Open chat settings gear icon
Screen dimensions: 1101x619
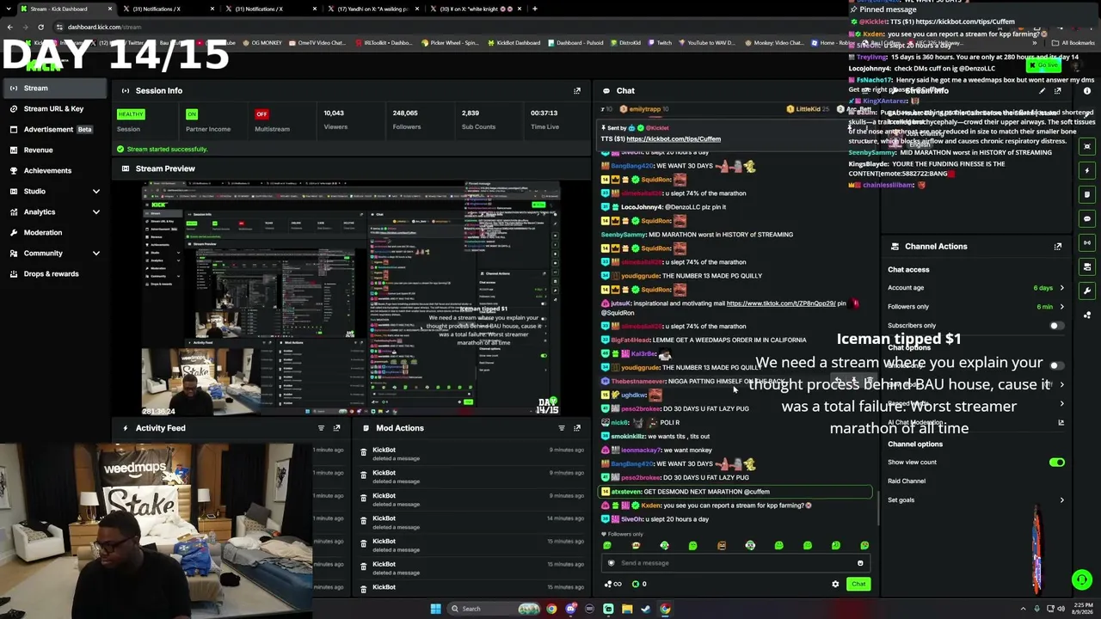(x=835, y=584)
